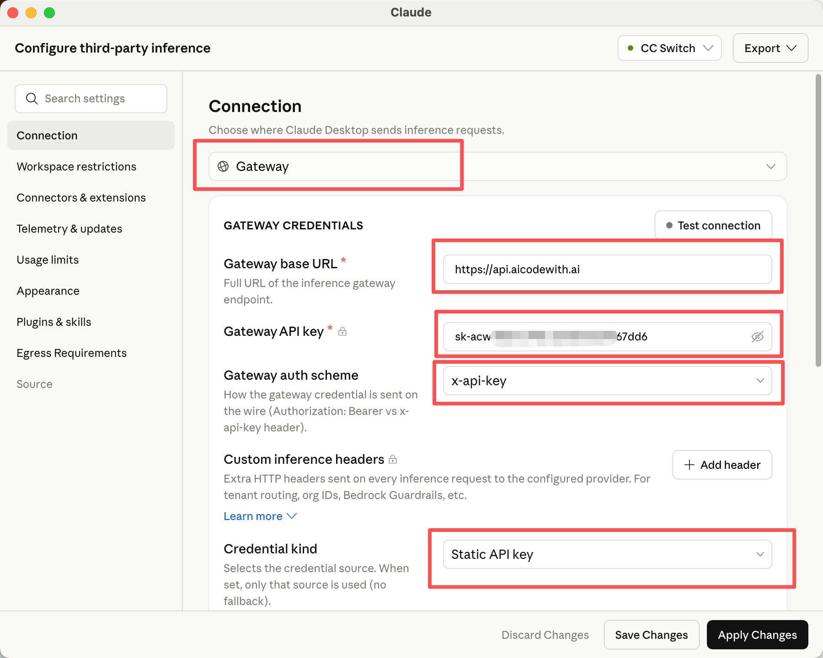Click the green status dot in CC Switch
Image resolution: width=823 pixels, height=658 pixels.
[631, 48]
